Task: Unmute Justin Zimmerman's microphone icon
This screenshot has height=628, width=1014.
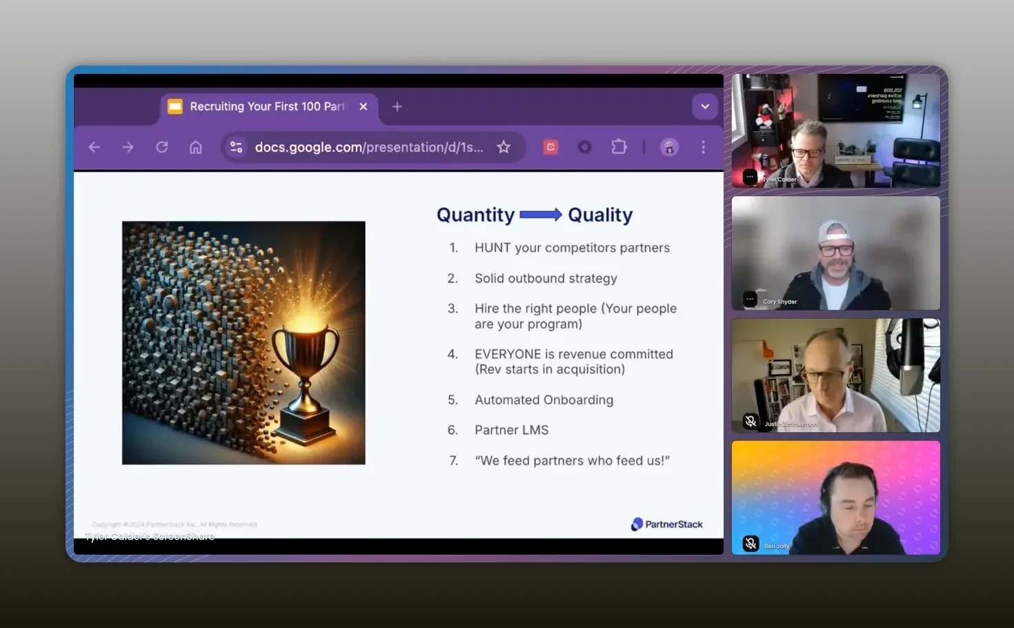Action: point(750,420)
